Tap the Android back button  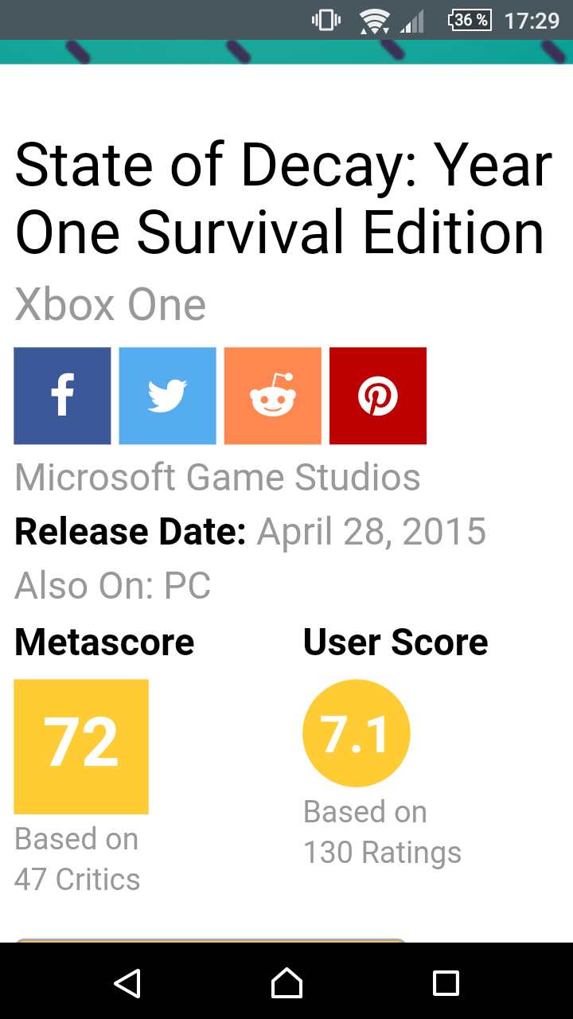click(127, 983)
